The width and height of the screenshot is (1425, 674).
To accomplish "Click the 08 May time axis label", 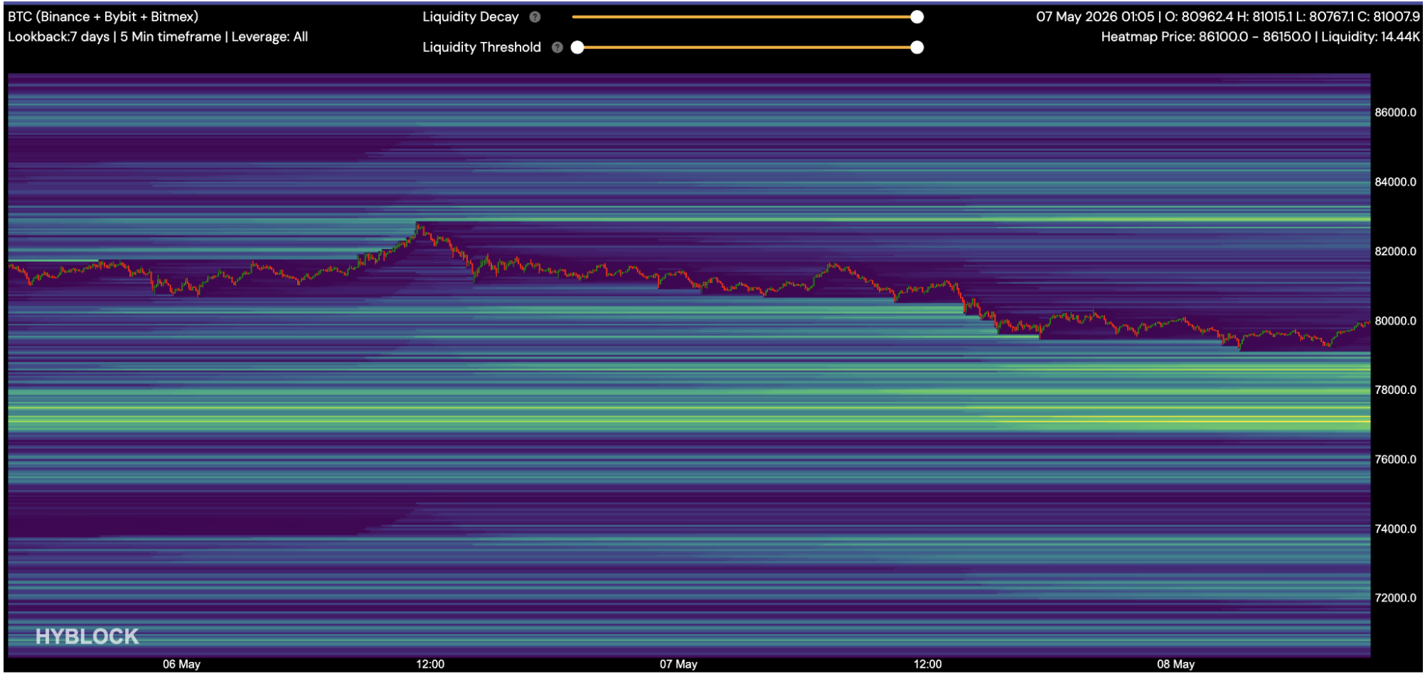I will point(1175,664).
